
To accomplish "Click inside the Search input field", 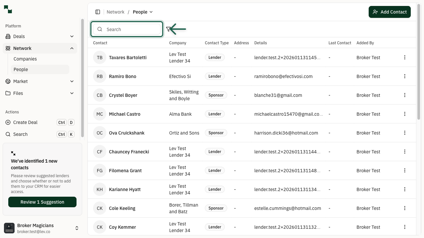I will pyautogui.click(x=129, y=29).
